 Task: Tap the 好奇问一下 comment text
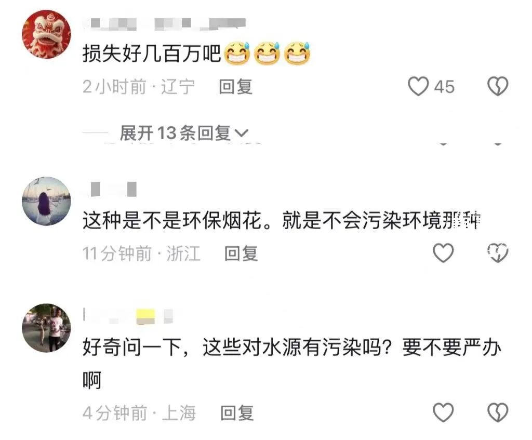tap(292, 364)
